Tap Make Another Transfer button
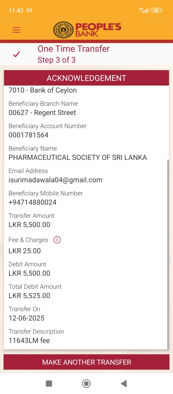 (86, 362)
